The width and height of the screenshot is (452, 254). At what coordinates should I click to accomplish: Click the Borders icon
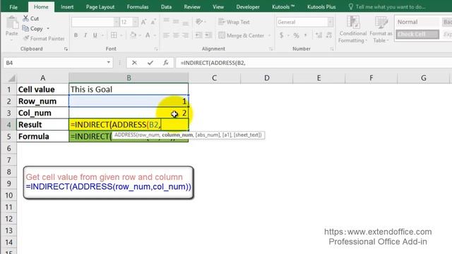coord(114,35)
